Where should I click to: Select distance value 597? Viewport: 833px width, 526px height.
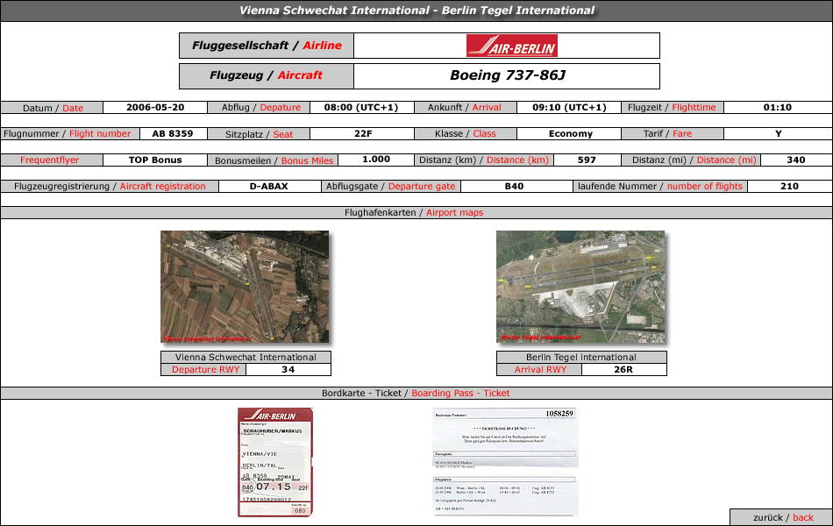[587, 160]
